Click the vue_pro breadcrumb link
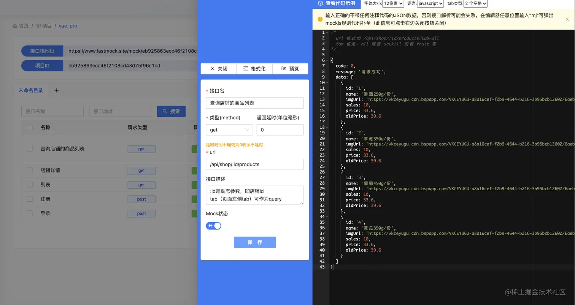This screenshot has width=575, height=305. coord(68,26)
